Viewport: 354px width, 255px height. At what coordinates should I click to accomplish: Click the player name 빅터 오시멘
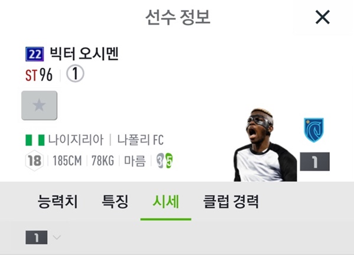[84, 54]
